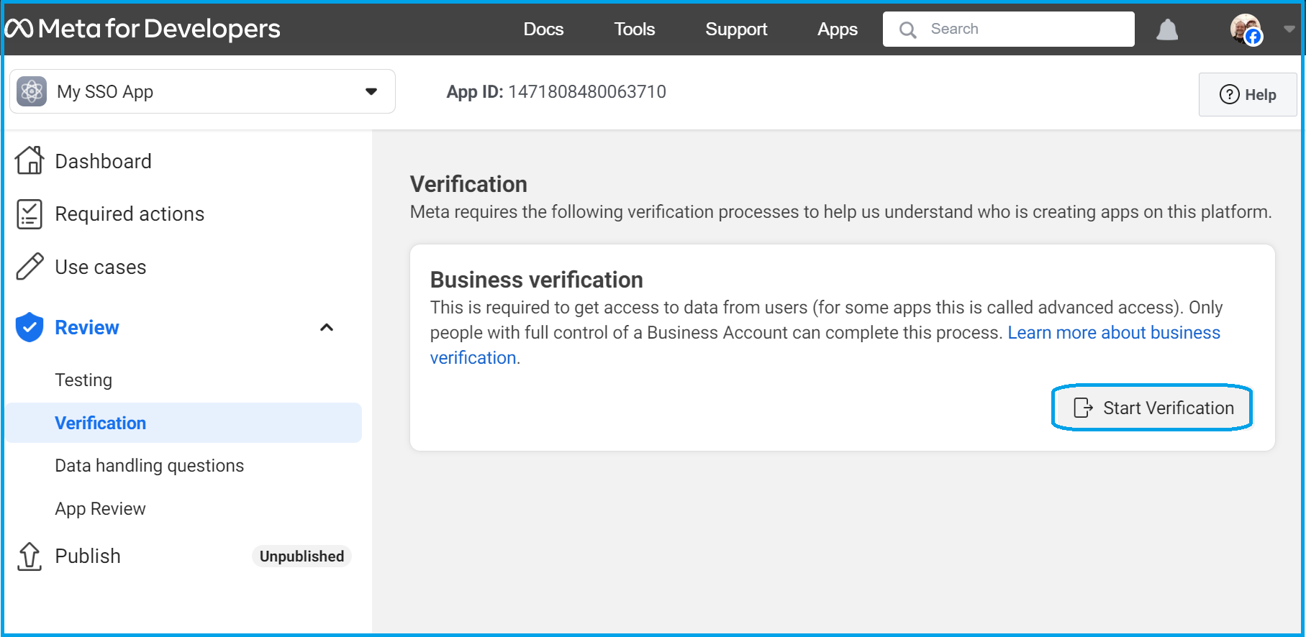
Task: Expand the account menu caret
Action: point(1289,29)
